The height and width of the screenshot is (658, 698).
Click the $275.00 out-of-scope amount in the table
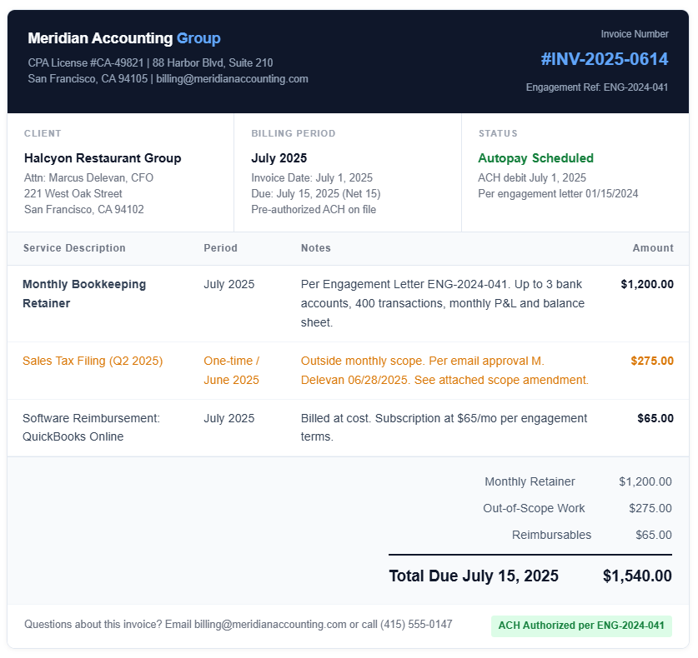point(651,361)
